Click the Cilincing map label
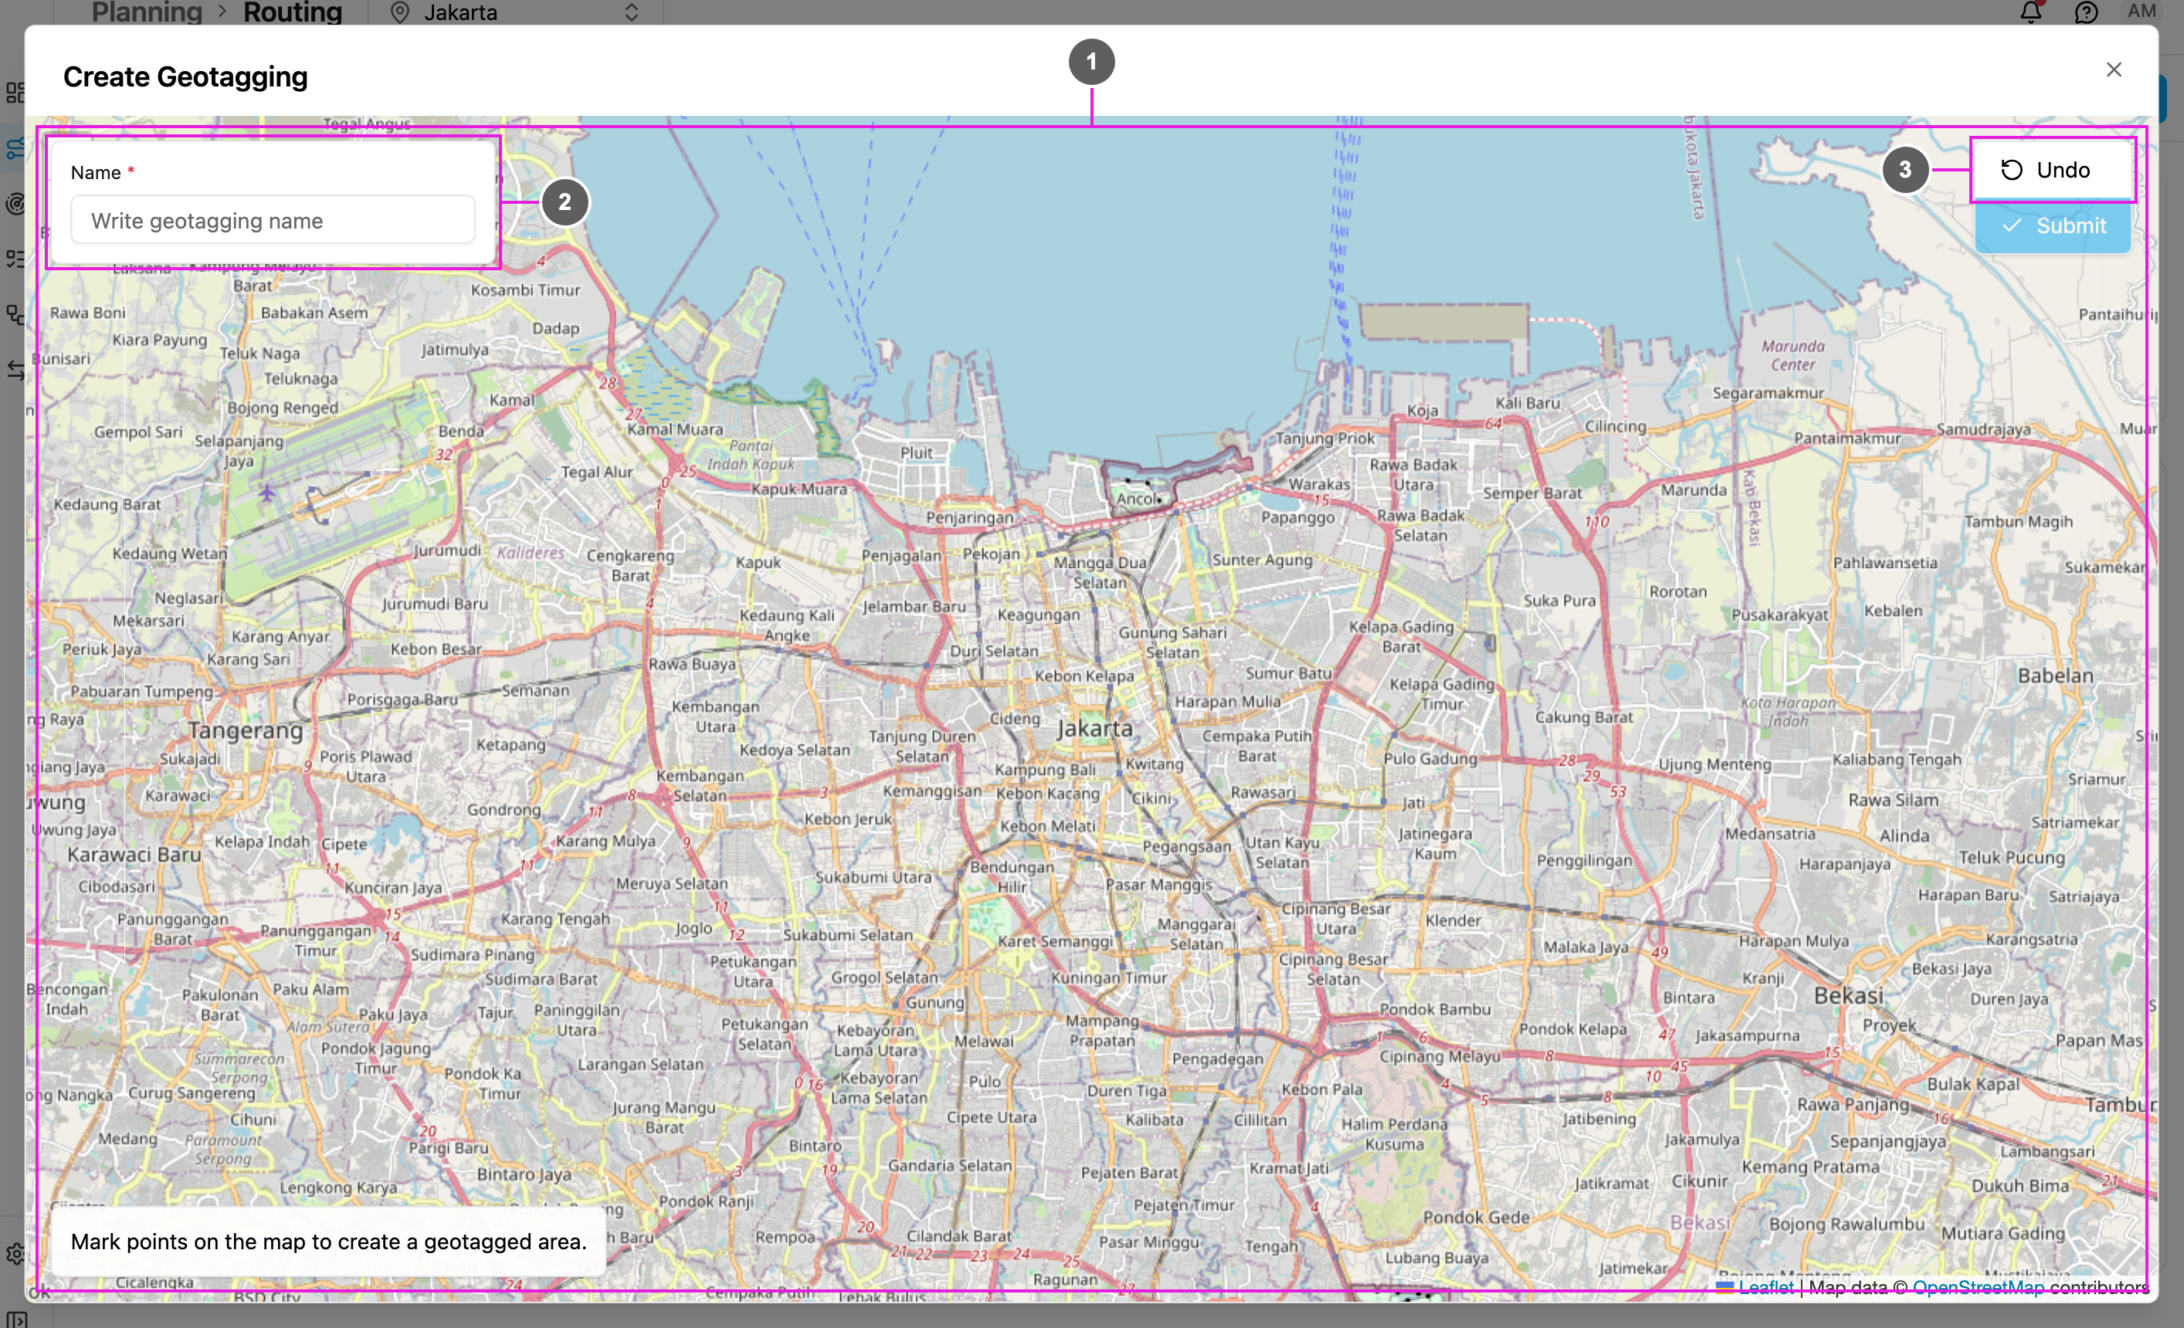This screenshot has width=2184, height=1328. (x=1615, y=425)
